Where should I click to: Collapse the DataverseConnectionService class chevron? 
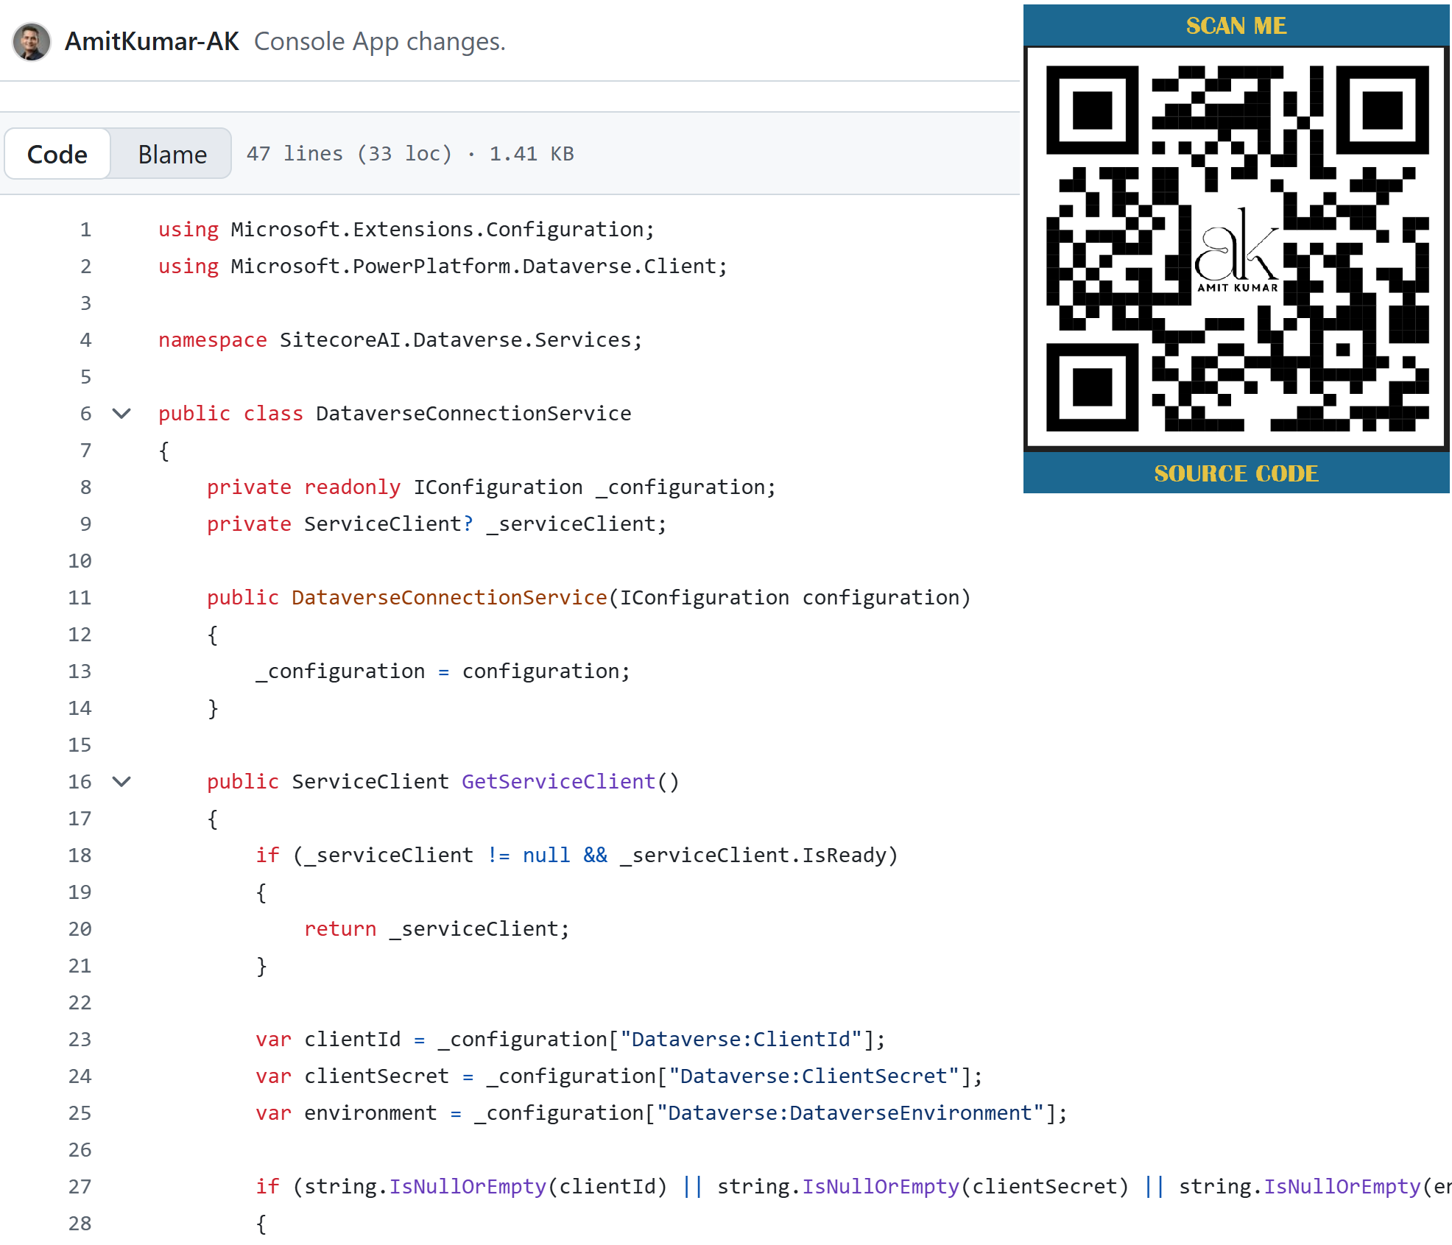click(121, 413)
